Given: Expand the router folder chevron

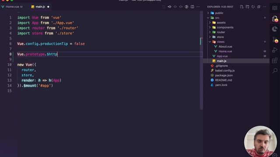Looking at the screenshot, I should (210, 32).
